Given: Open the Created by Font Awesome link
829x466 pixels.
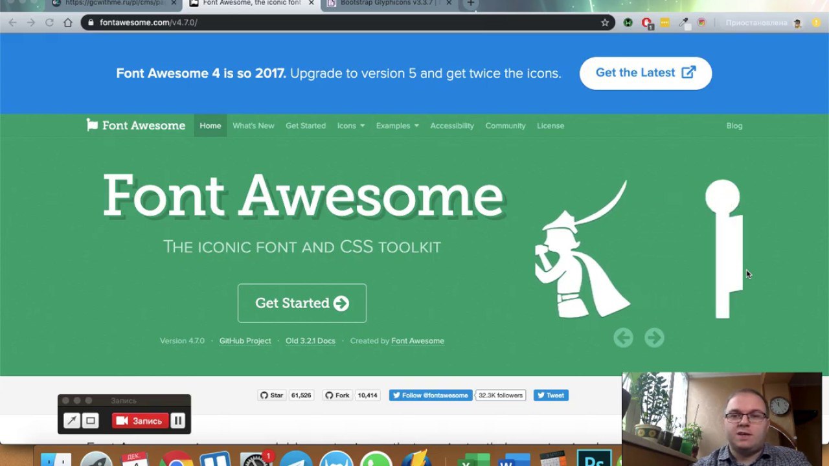Looking at the screenshot, I should click(x=418, y=340).
